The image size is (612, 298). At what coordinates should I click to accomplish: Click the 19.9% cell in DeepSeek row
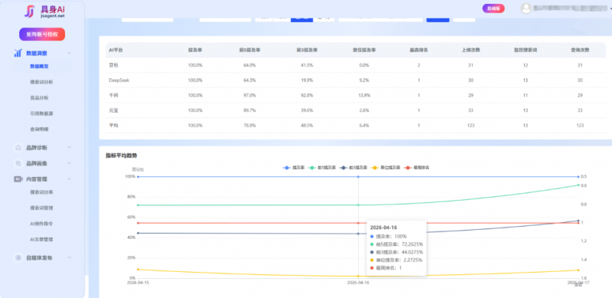point(307,80)
